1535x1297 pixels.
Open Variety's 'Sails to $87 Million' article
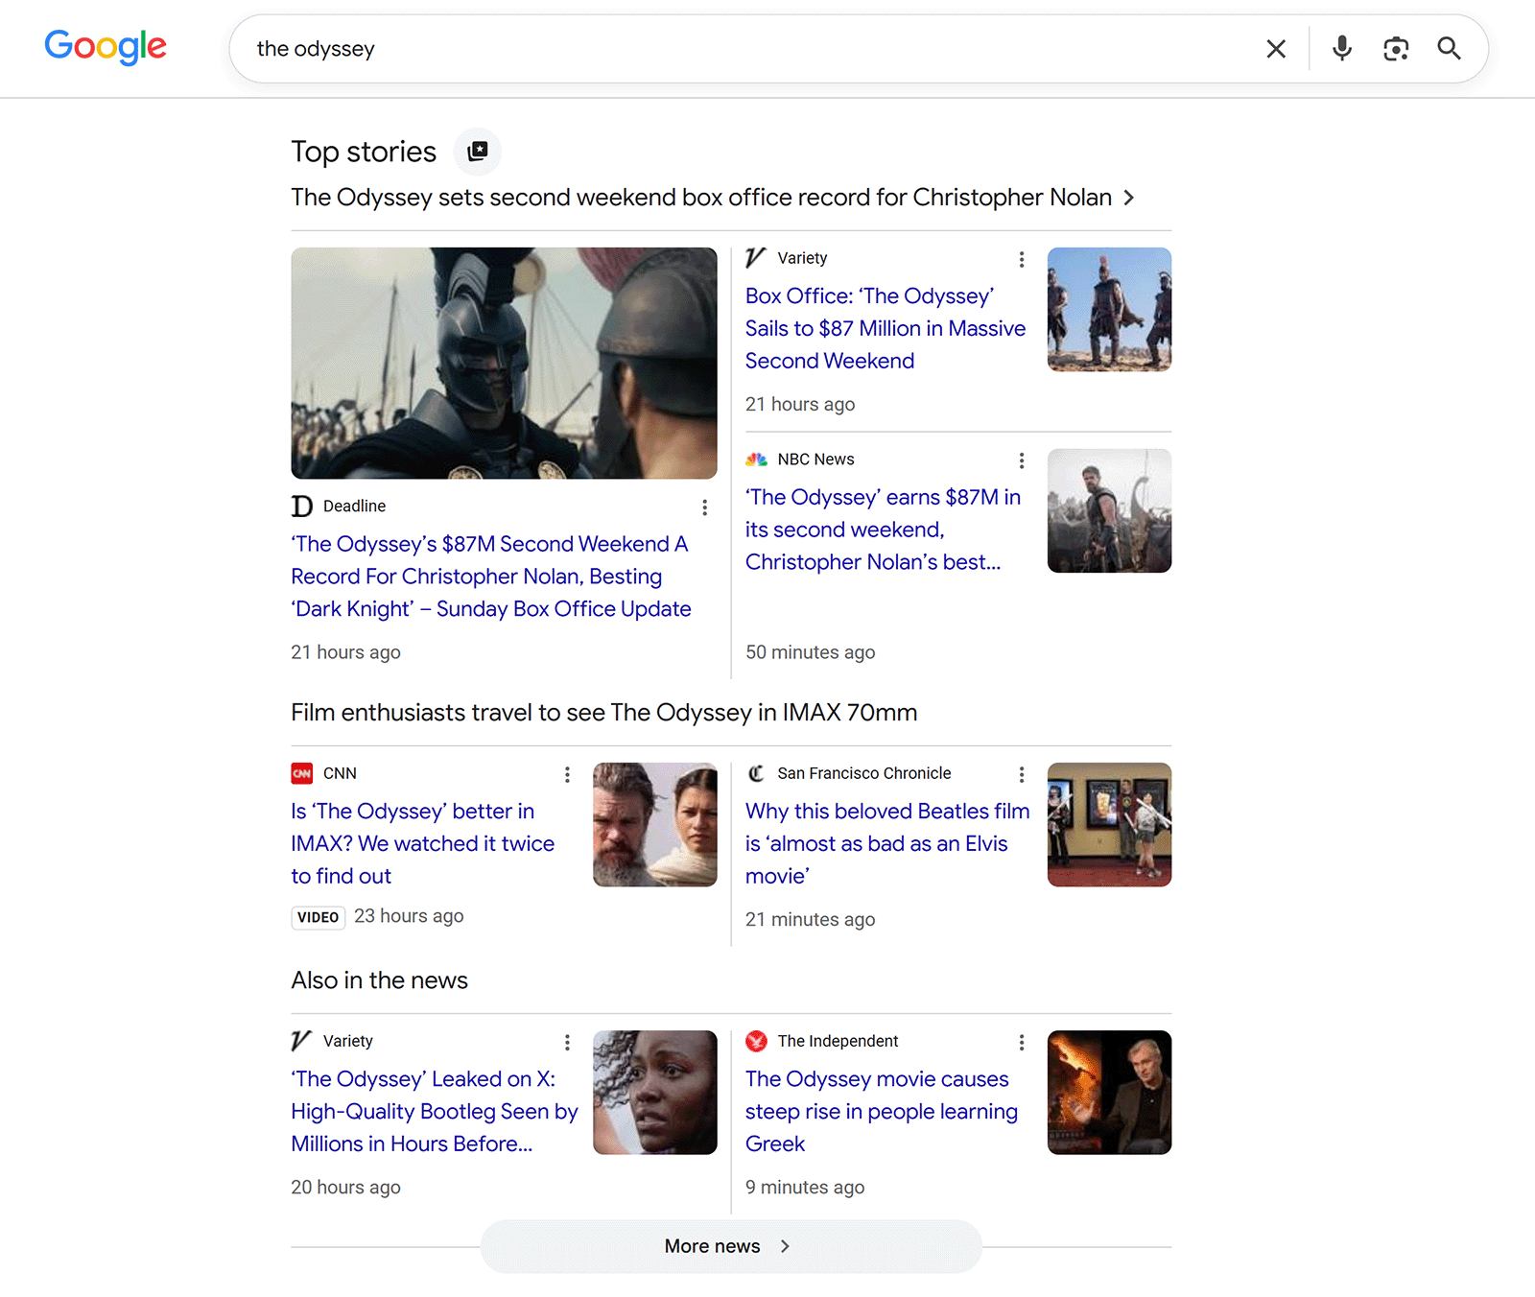pos(886,328)
